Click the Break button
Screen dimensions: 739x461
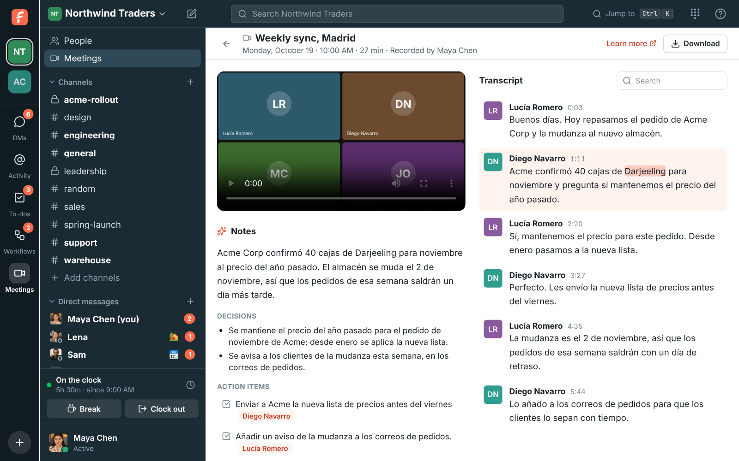coord(84,409)
